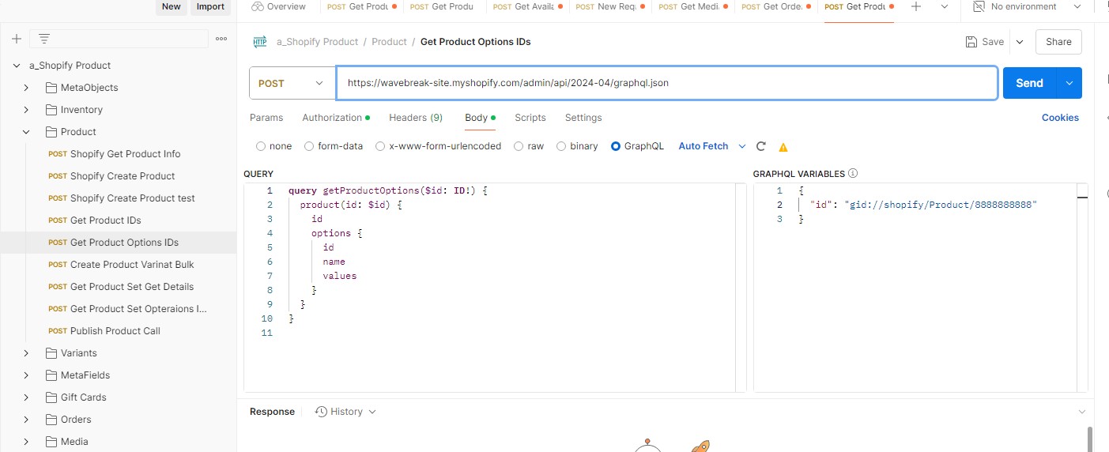Click the plus icon to create new collection
Screen dimensions: 1109x452
click(17, 39)
